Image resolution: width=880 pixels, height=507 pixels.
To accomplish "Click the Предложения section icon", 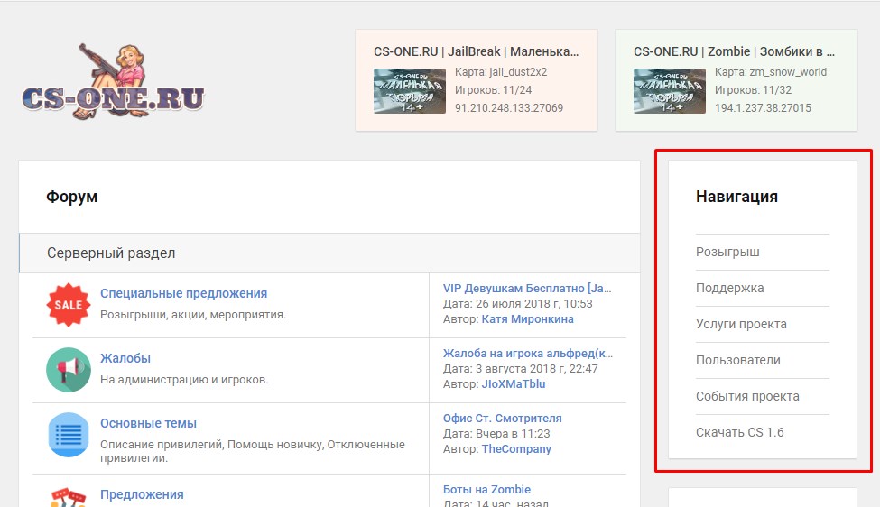I will click(69, 497).
